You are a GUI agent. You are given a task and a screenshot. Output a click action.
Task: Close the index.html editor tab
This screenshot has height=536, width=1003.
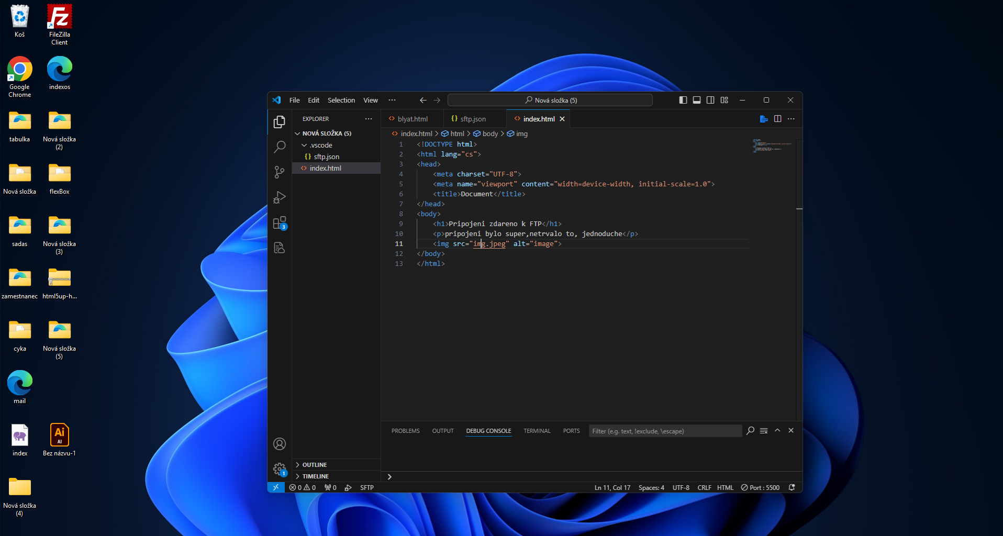[x=562, y=119]
